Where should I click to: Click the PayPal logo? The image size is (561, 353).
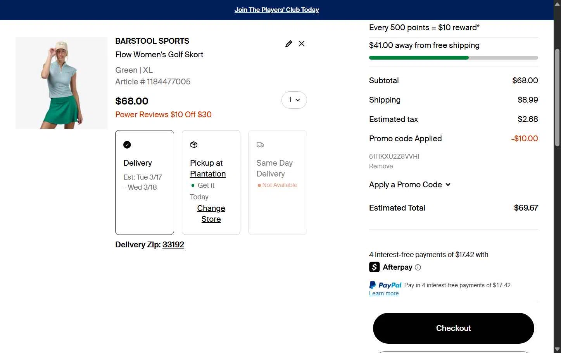tap(385, 285)
